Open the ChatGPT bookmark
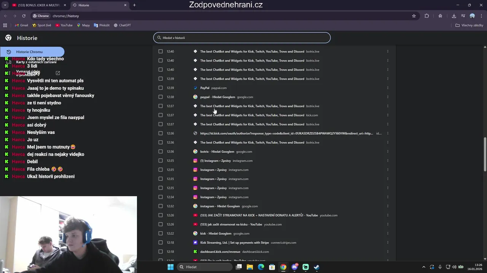This screenshot has width=487, height=273. tap(122, 25)
